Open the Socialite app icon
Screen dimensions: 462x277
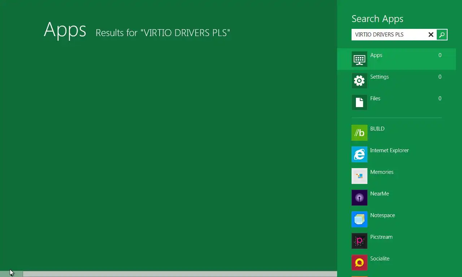(x=359, y=263)
